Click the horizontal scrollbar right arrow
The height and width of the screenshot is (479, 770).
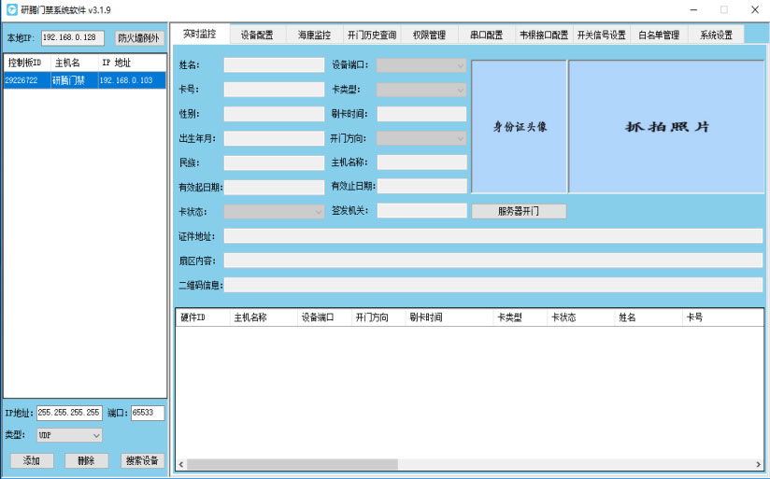click(x=758, y=464)
